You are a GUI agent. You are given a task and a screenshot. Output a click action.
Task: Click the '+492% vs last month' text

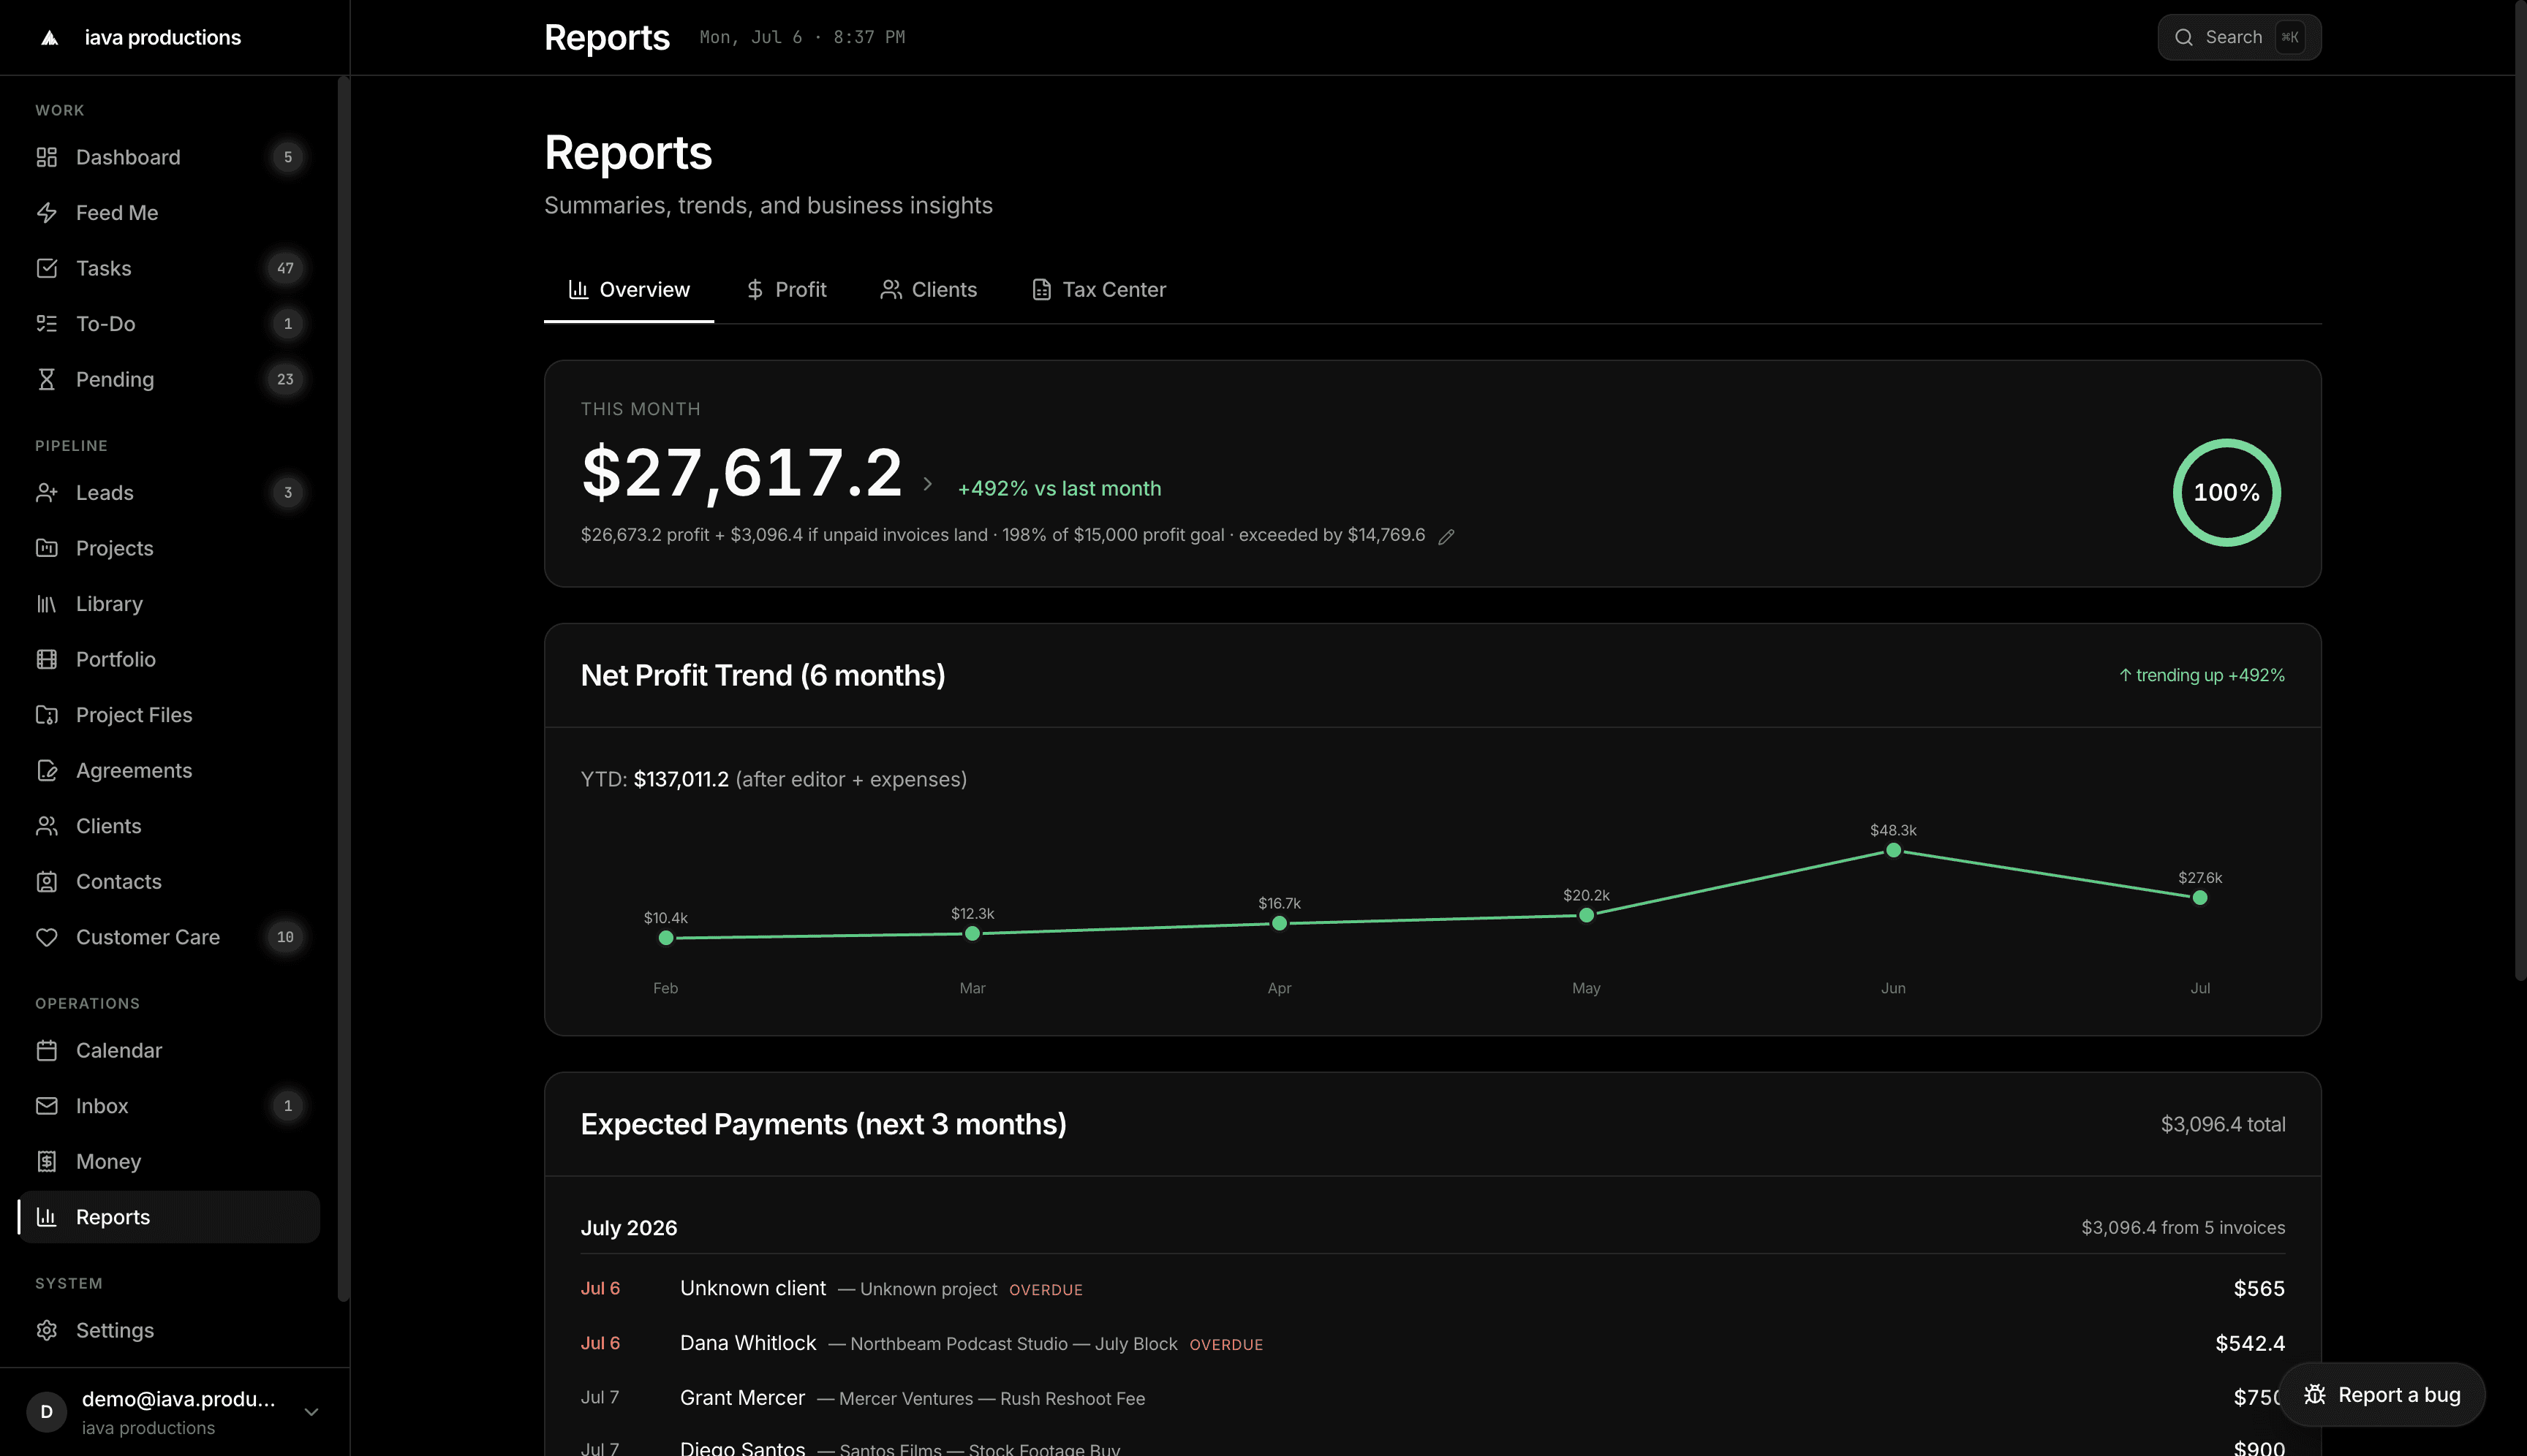click(1059, 489)
